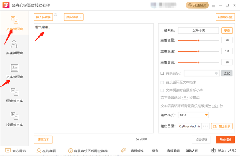Click 清空文本 to clear text
240x156 pixels.
pyautogui.click(x=43, y=140)
